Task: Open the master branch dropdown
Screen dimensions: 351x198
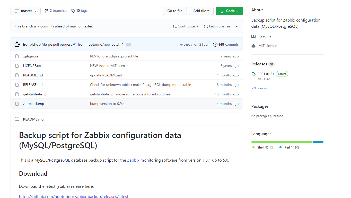Action: point(25,11)
